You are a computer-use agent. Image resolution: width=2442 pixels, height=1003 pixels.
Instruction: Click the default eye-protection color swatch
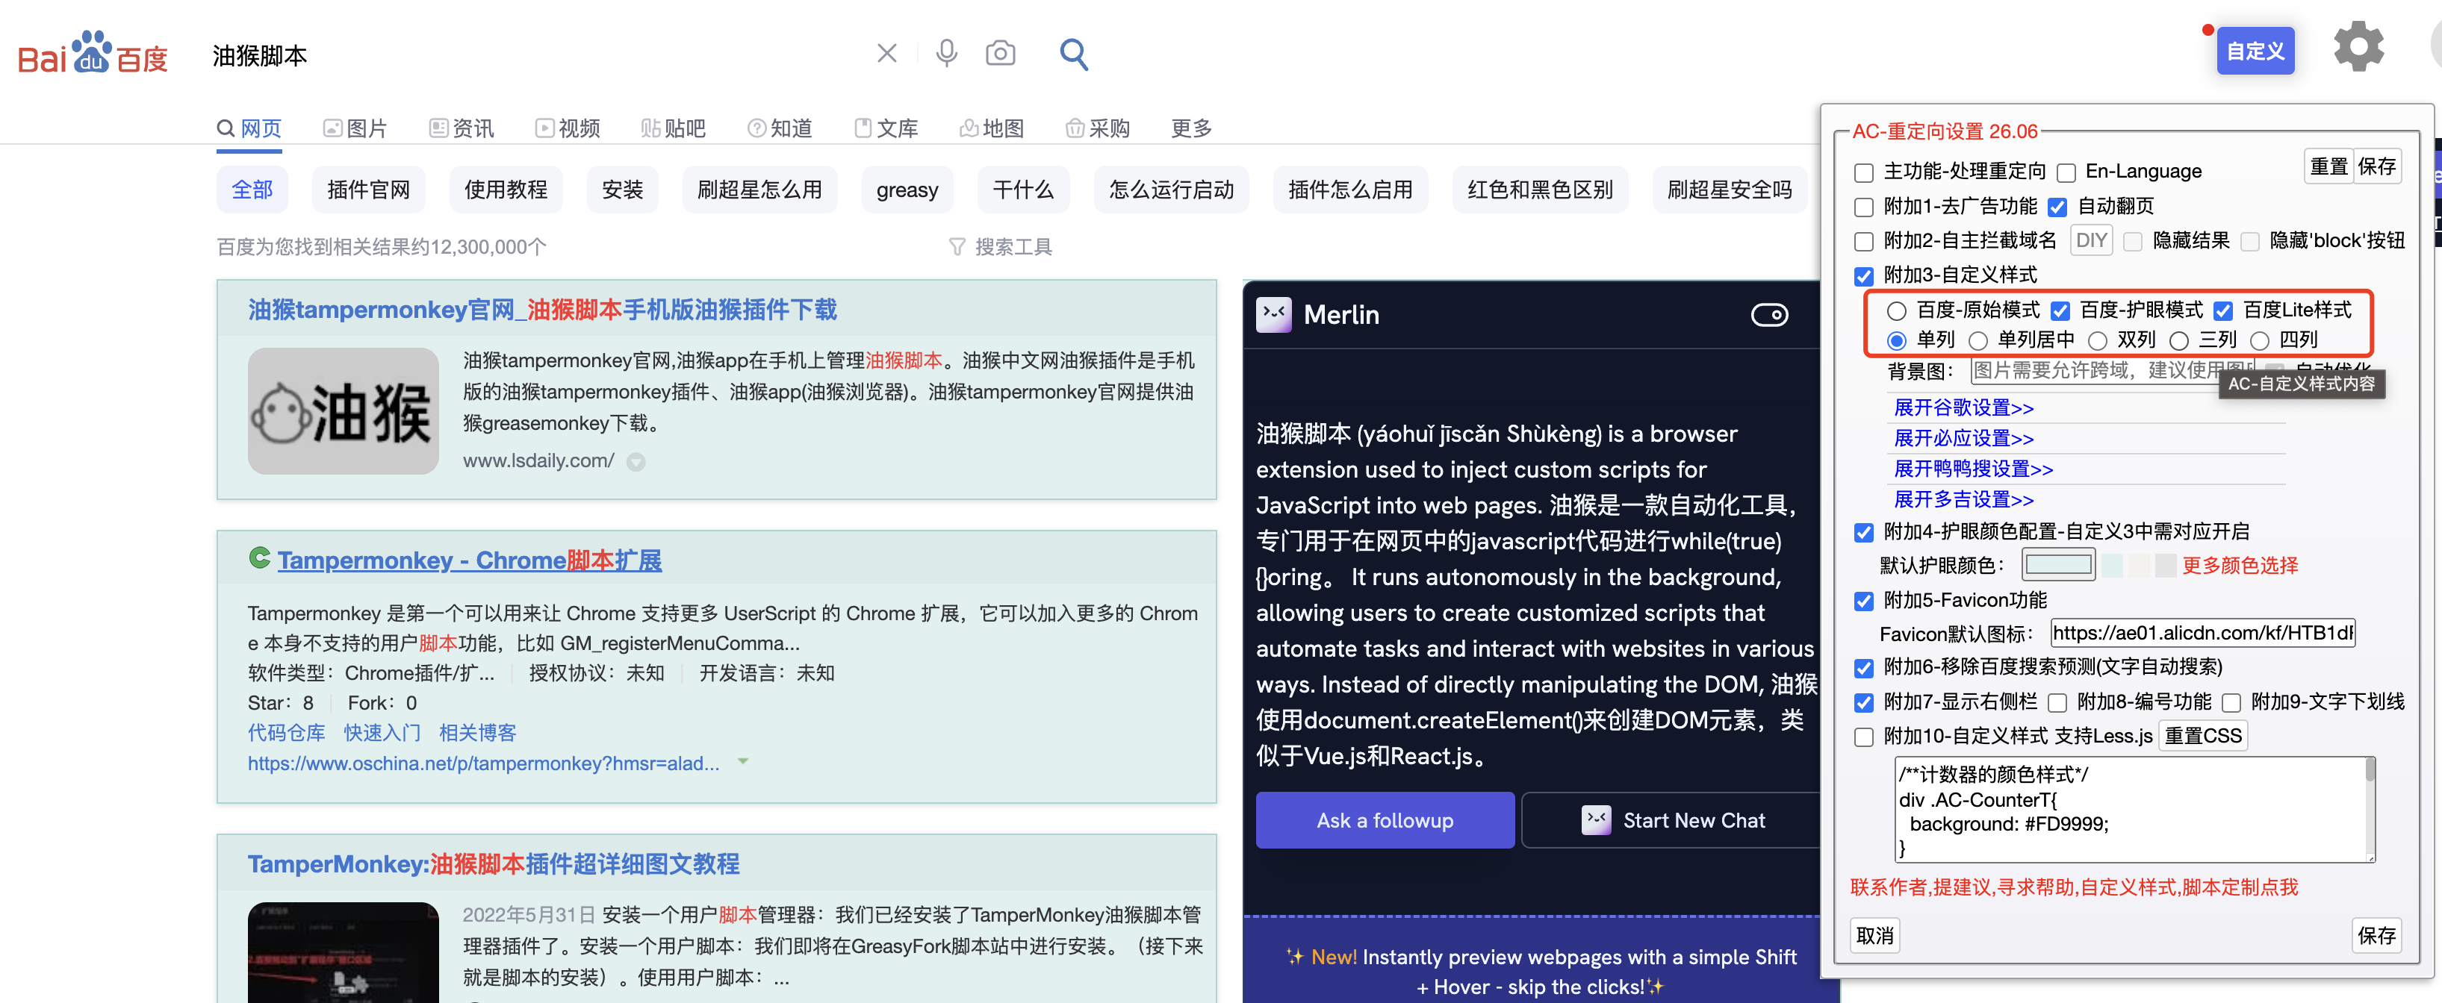(2058, 566)
